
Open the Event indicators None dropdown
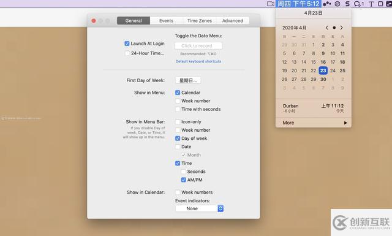[x=199, y=208]
